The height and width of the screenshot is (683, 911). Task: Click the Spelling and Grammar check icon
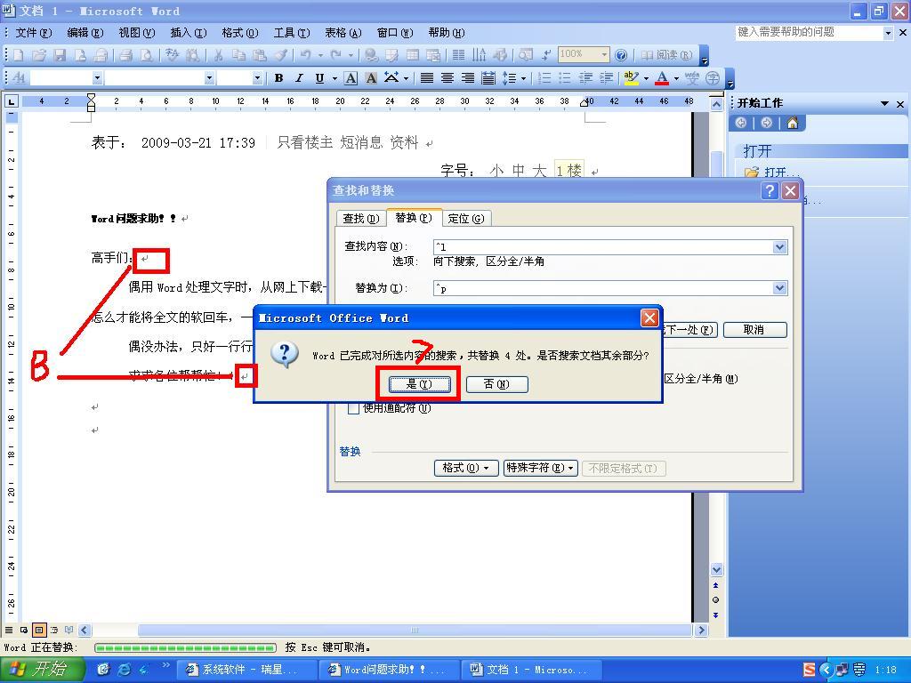tap(172, 55)
